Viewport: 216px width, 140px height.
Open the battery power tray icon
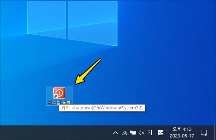coord(133,133)
